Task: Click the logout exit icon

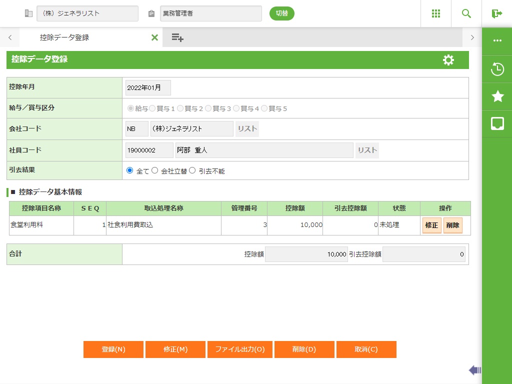Action: pyautogui.click(x=496, y=13)
